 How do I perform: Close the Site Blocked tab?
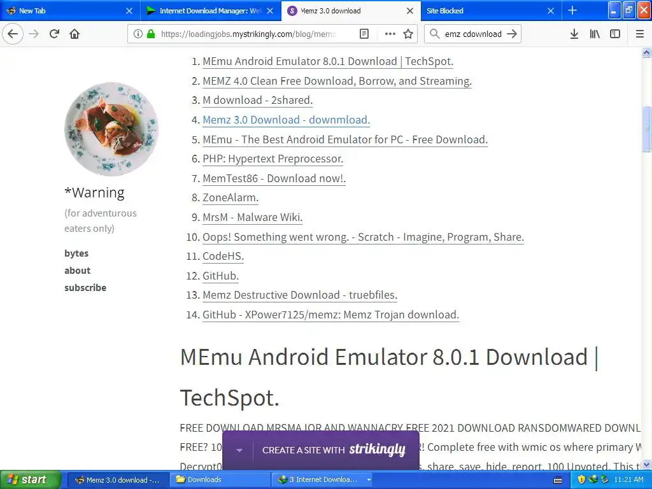pyautogui.click(x=551, y=11)
